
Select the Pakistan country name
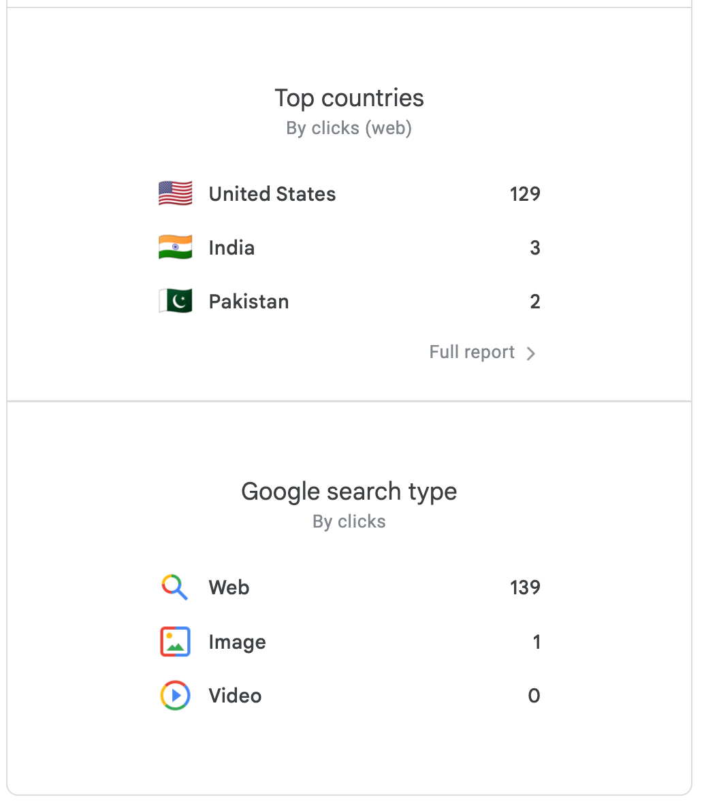pos(249,302)
